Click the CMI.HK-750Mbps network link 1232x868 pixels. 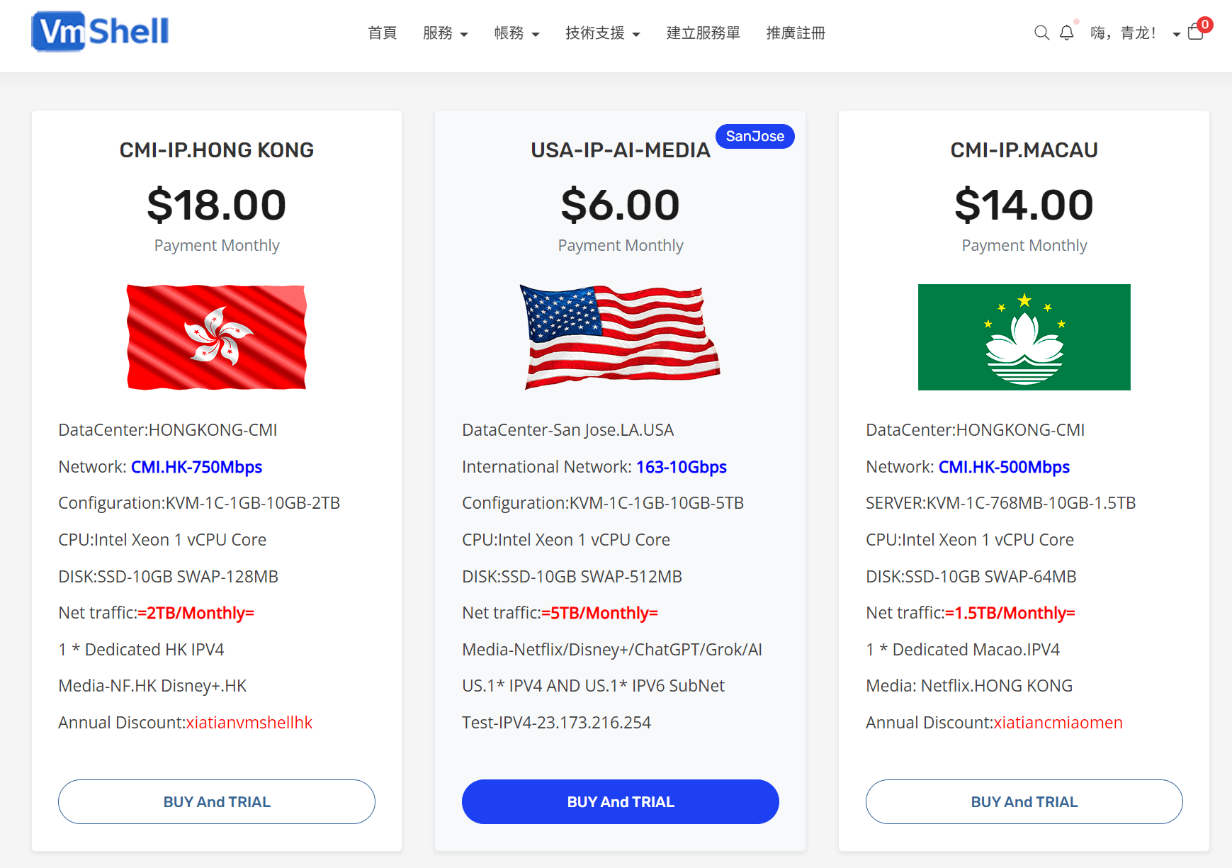pyautogui.click(x=196, y=467)
